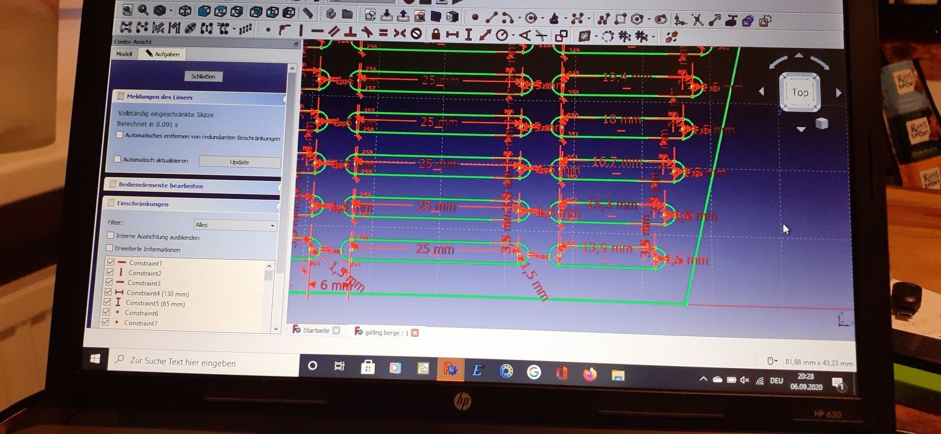Screen dimensions: 941x434
Task: Open the polygon tool dropdown arrow
Action: (x=648, y=20)
